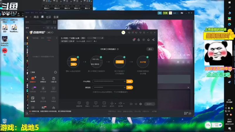Copy the rtmp address
This screenshot has height=132, width=235.
[130, 82]
